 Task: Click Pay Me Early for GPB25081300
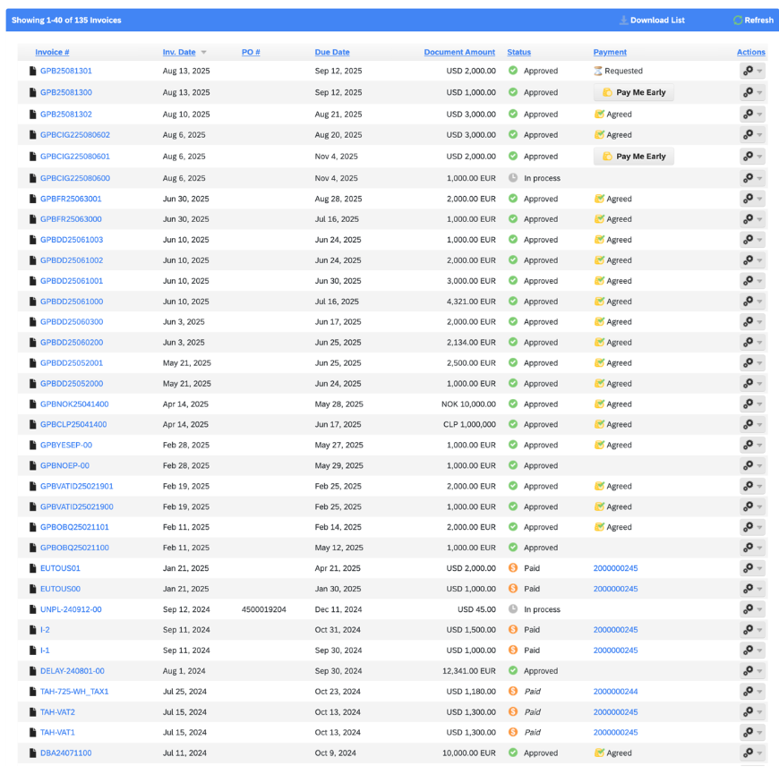[x=634, y=92]
